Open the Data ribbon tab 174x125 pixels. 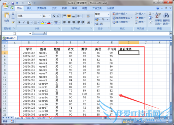pos(64,8)
